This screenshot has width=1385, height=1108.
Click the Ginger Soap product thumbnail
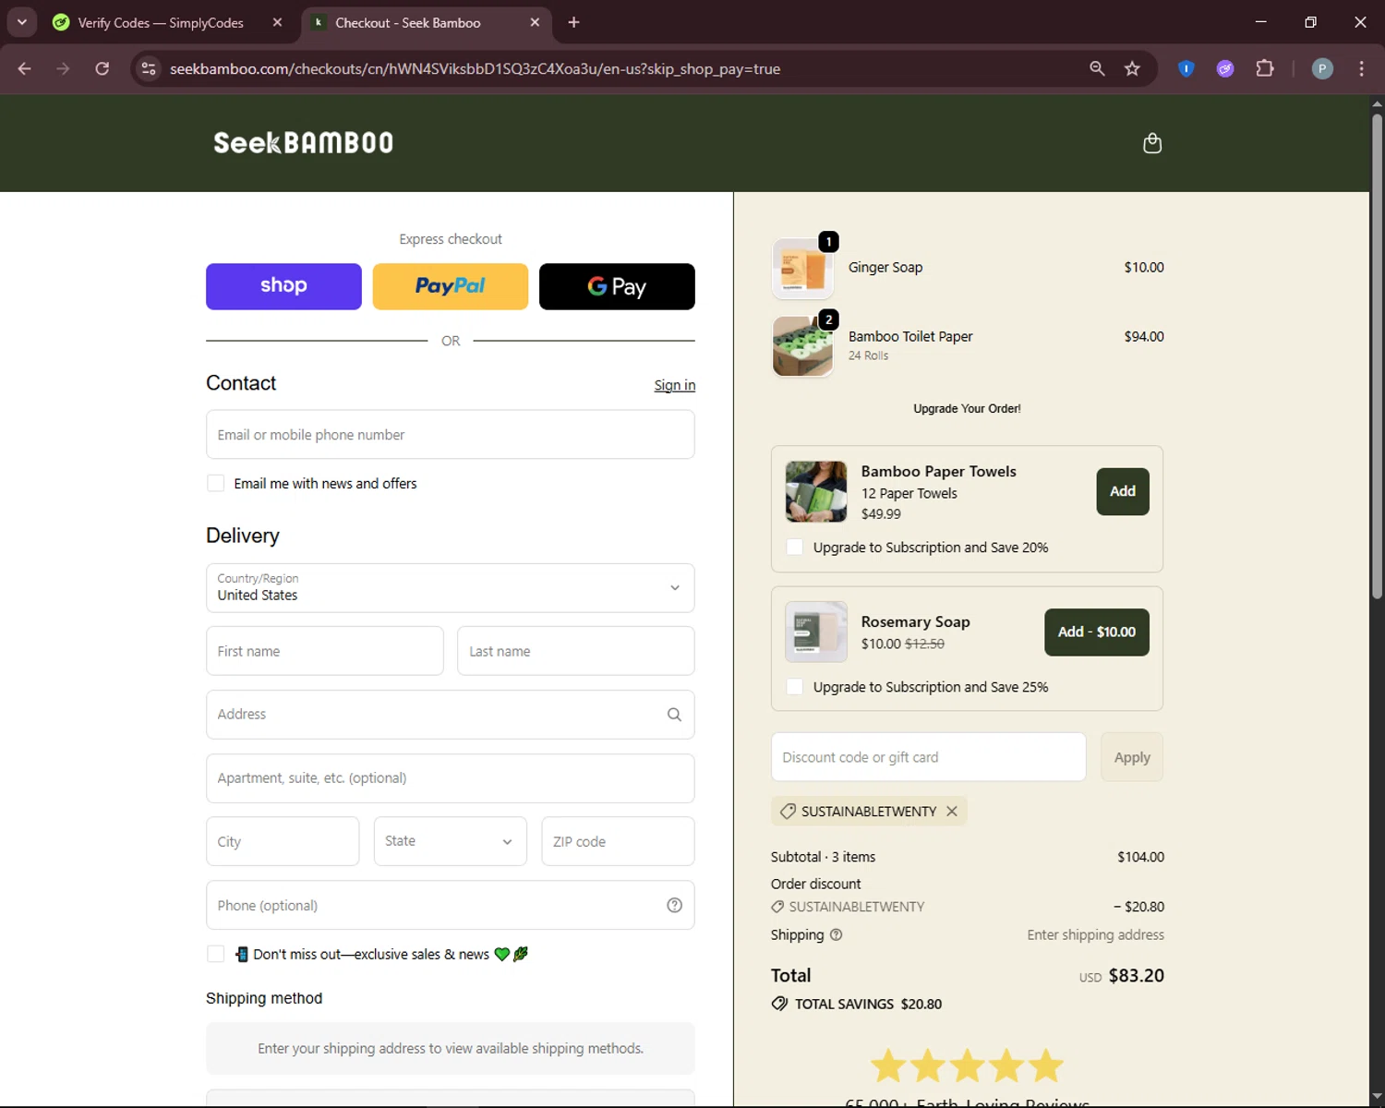click(x=802, y=269)
